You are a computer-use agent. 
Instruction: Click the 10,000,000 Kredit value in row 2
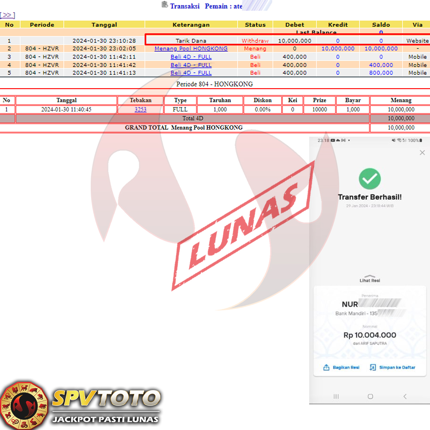point(338,49)
